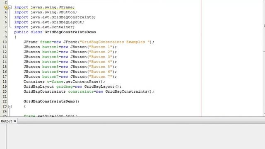Image resolution: width=265 pixels, height=149 pixels.
Task: Click the lightbulb hint icon beside the JFrame import
Action: click(x=6, y=7)
